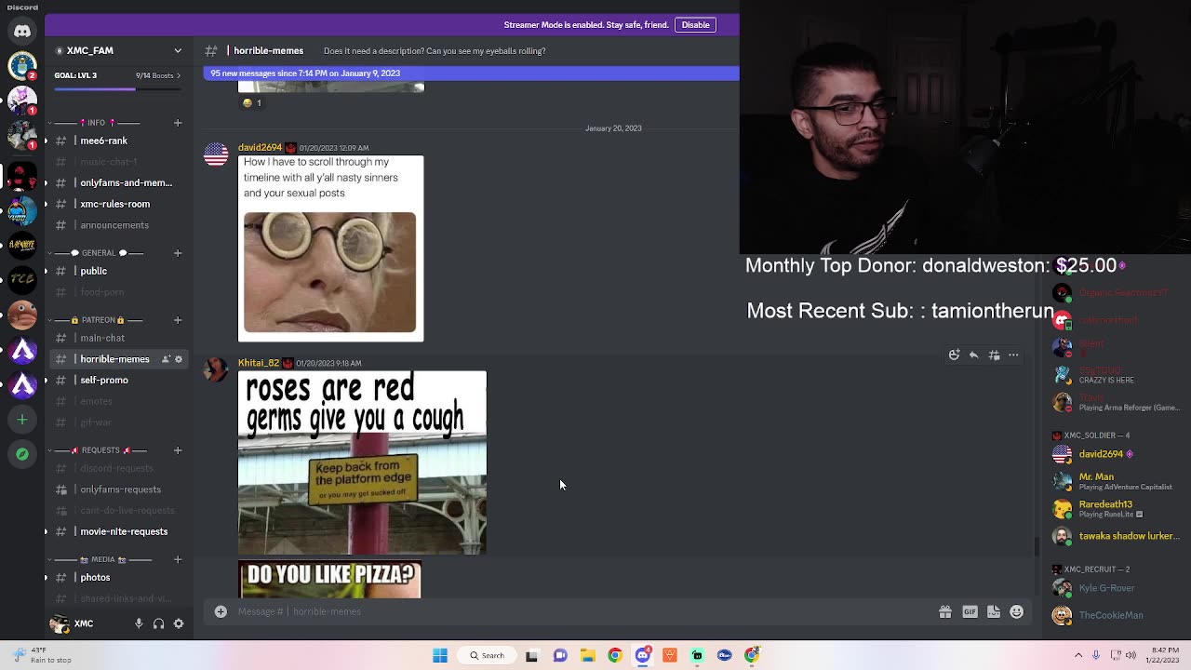Click reply arrow on Khitai_82 message
Screen dimensions: 1191x670
coord(973,355)
